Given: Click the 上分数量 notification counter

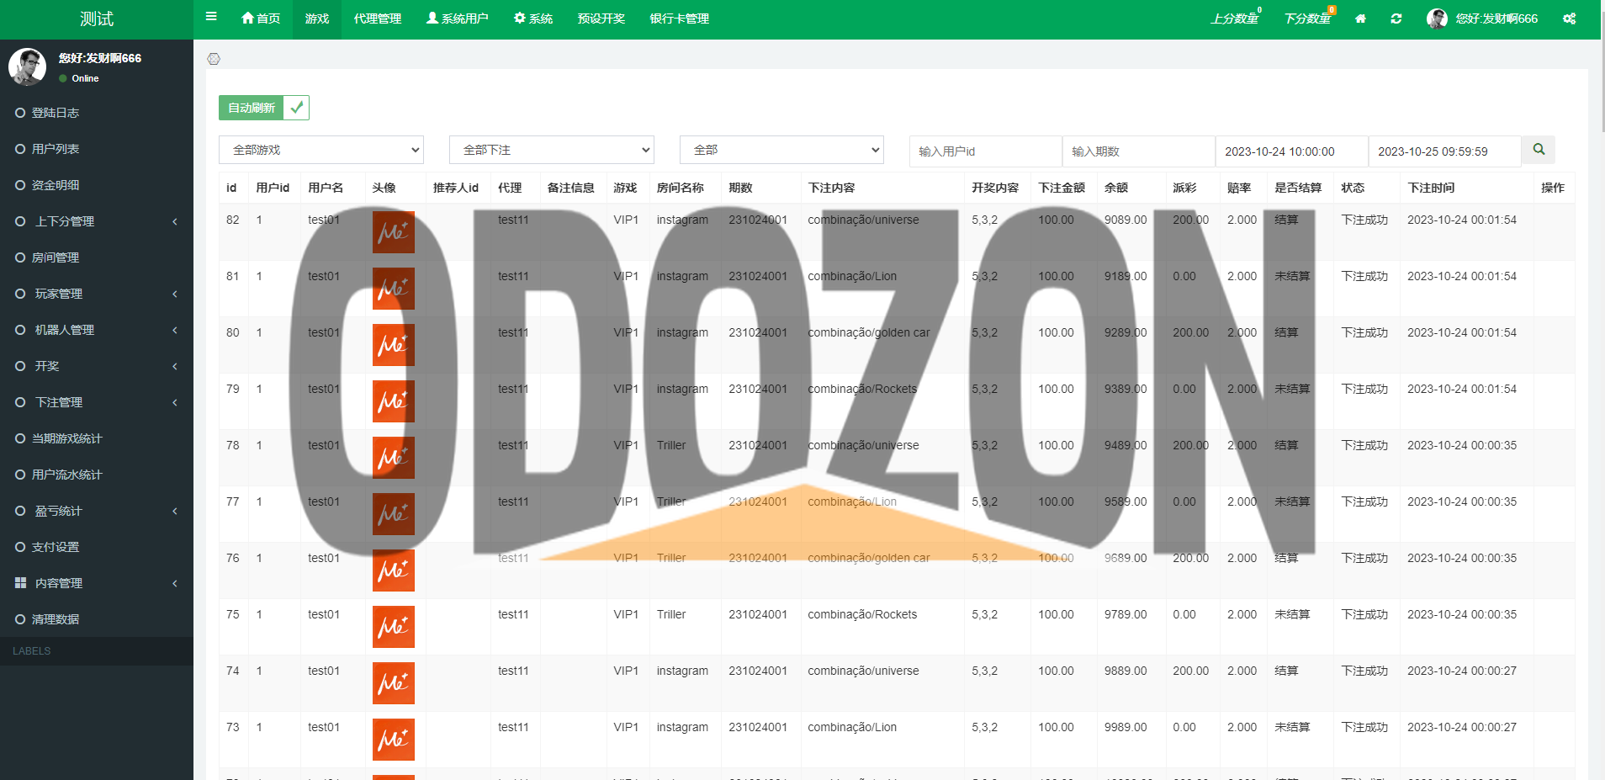Looking at the screenshot, I should (x=1236, y=19).
